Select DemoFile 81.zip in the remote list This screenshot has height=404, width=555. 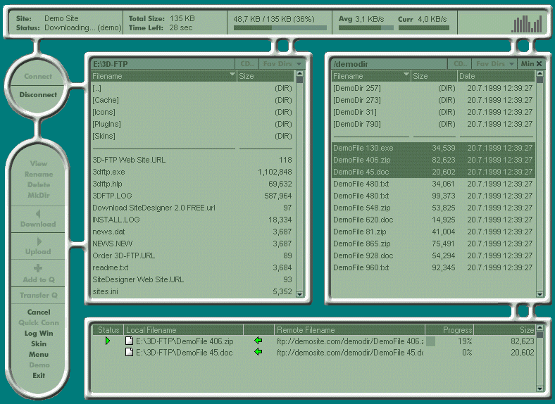433,232
